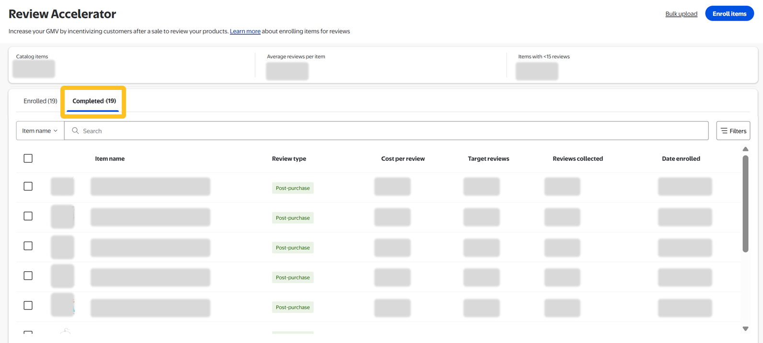
Task: Click the table scrollbar's down arrow
Action: 745,329
